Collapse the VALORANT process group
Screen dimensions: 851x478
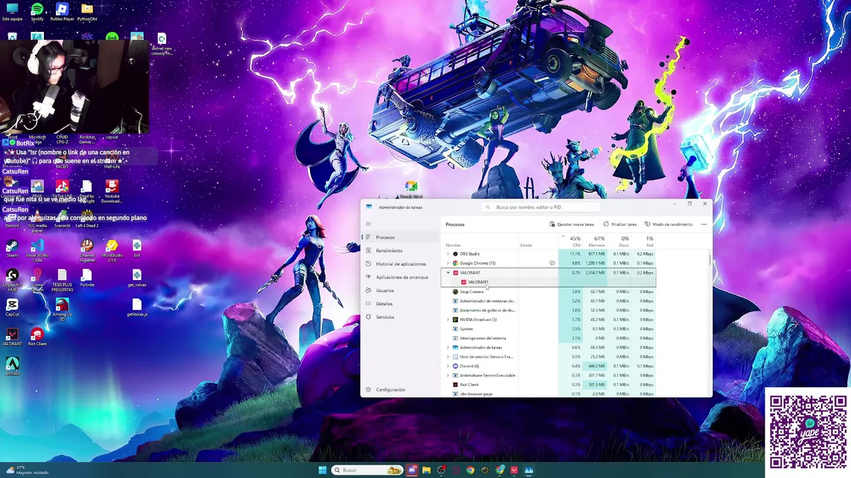(448, 273)
